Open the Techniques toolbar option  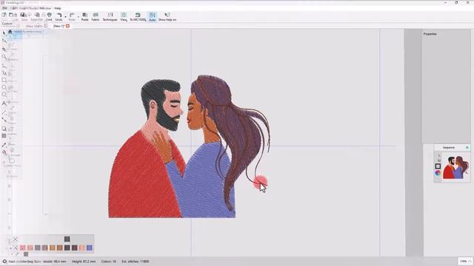click(x=110, y=16)
